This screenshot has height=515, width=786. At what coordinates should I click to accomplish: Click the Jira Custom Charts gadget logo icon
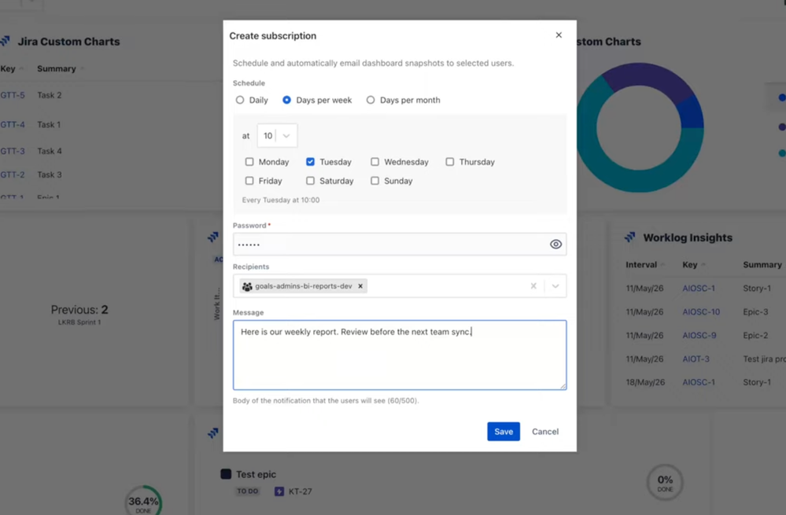[x=6, y=41]
